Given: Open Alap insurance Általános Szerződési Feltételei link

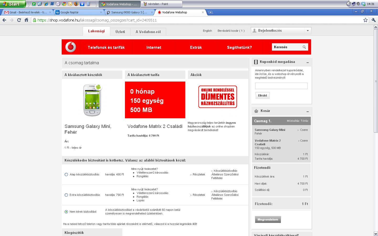Looking at the screenshot, I should 225,174.
